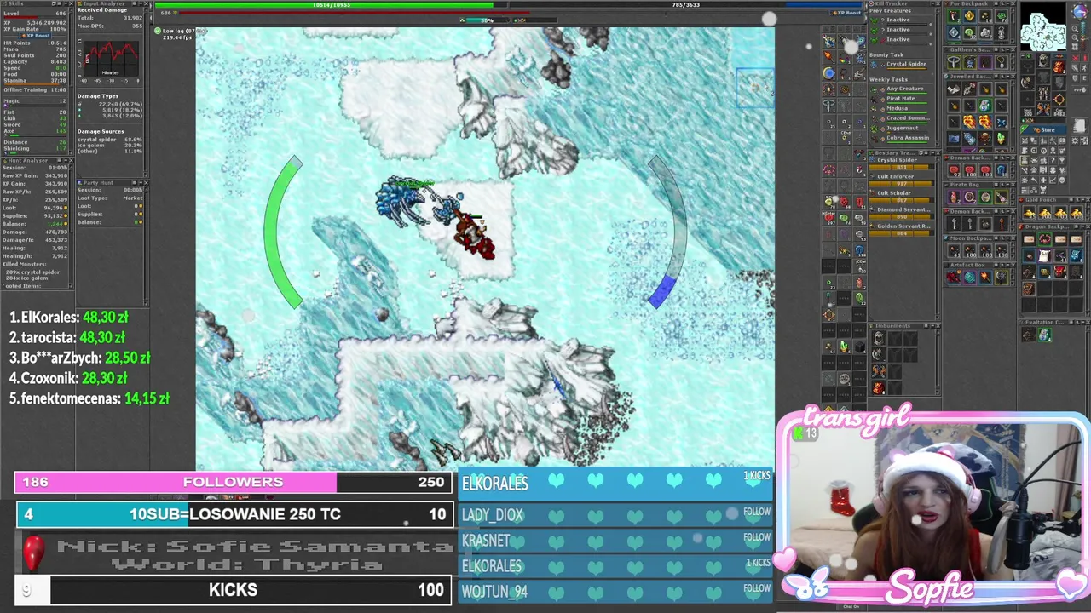
Task: Click red demon helmet in Dragon Backpack
Action: (x=1060, y=272)
